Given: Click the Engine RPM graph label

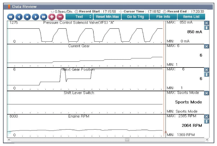Looking at the screenshot, I should tap(79, 116).
